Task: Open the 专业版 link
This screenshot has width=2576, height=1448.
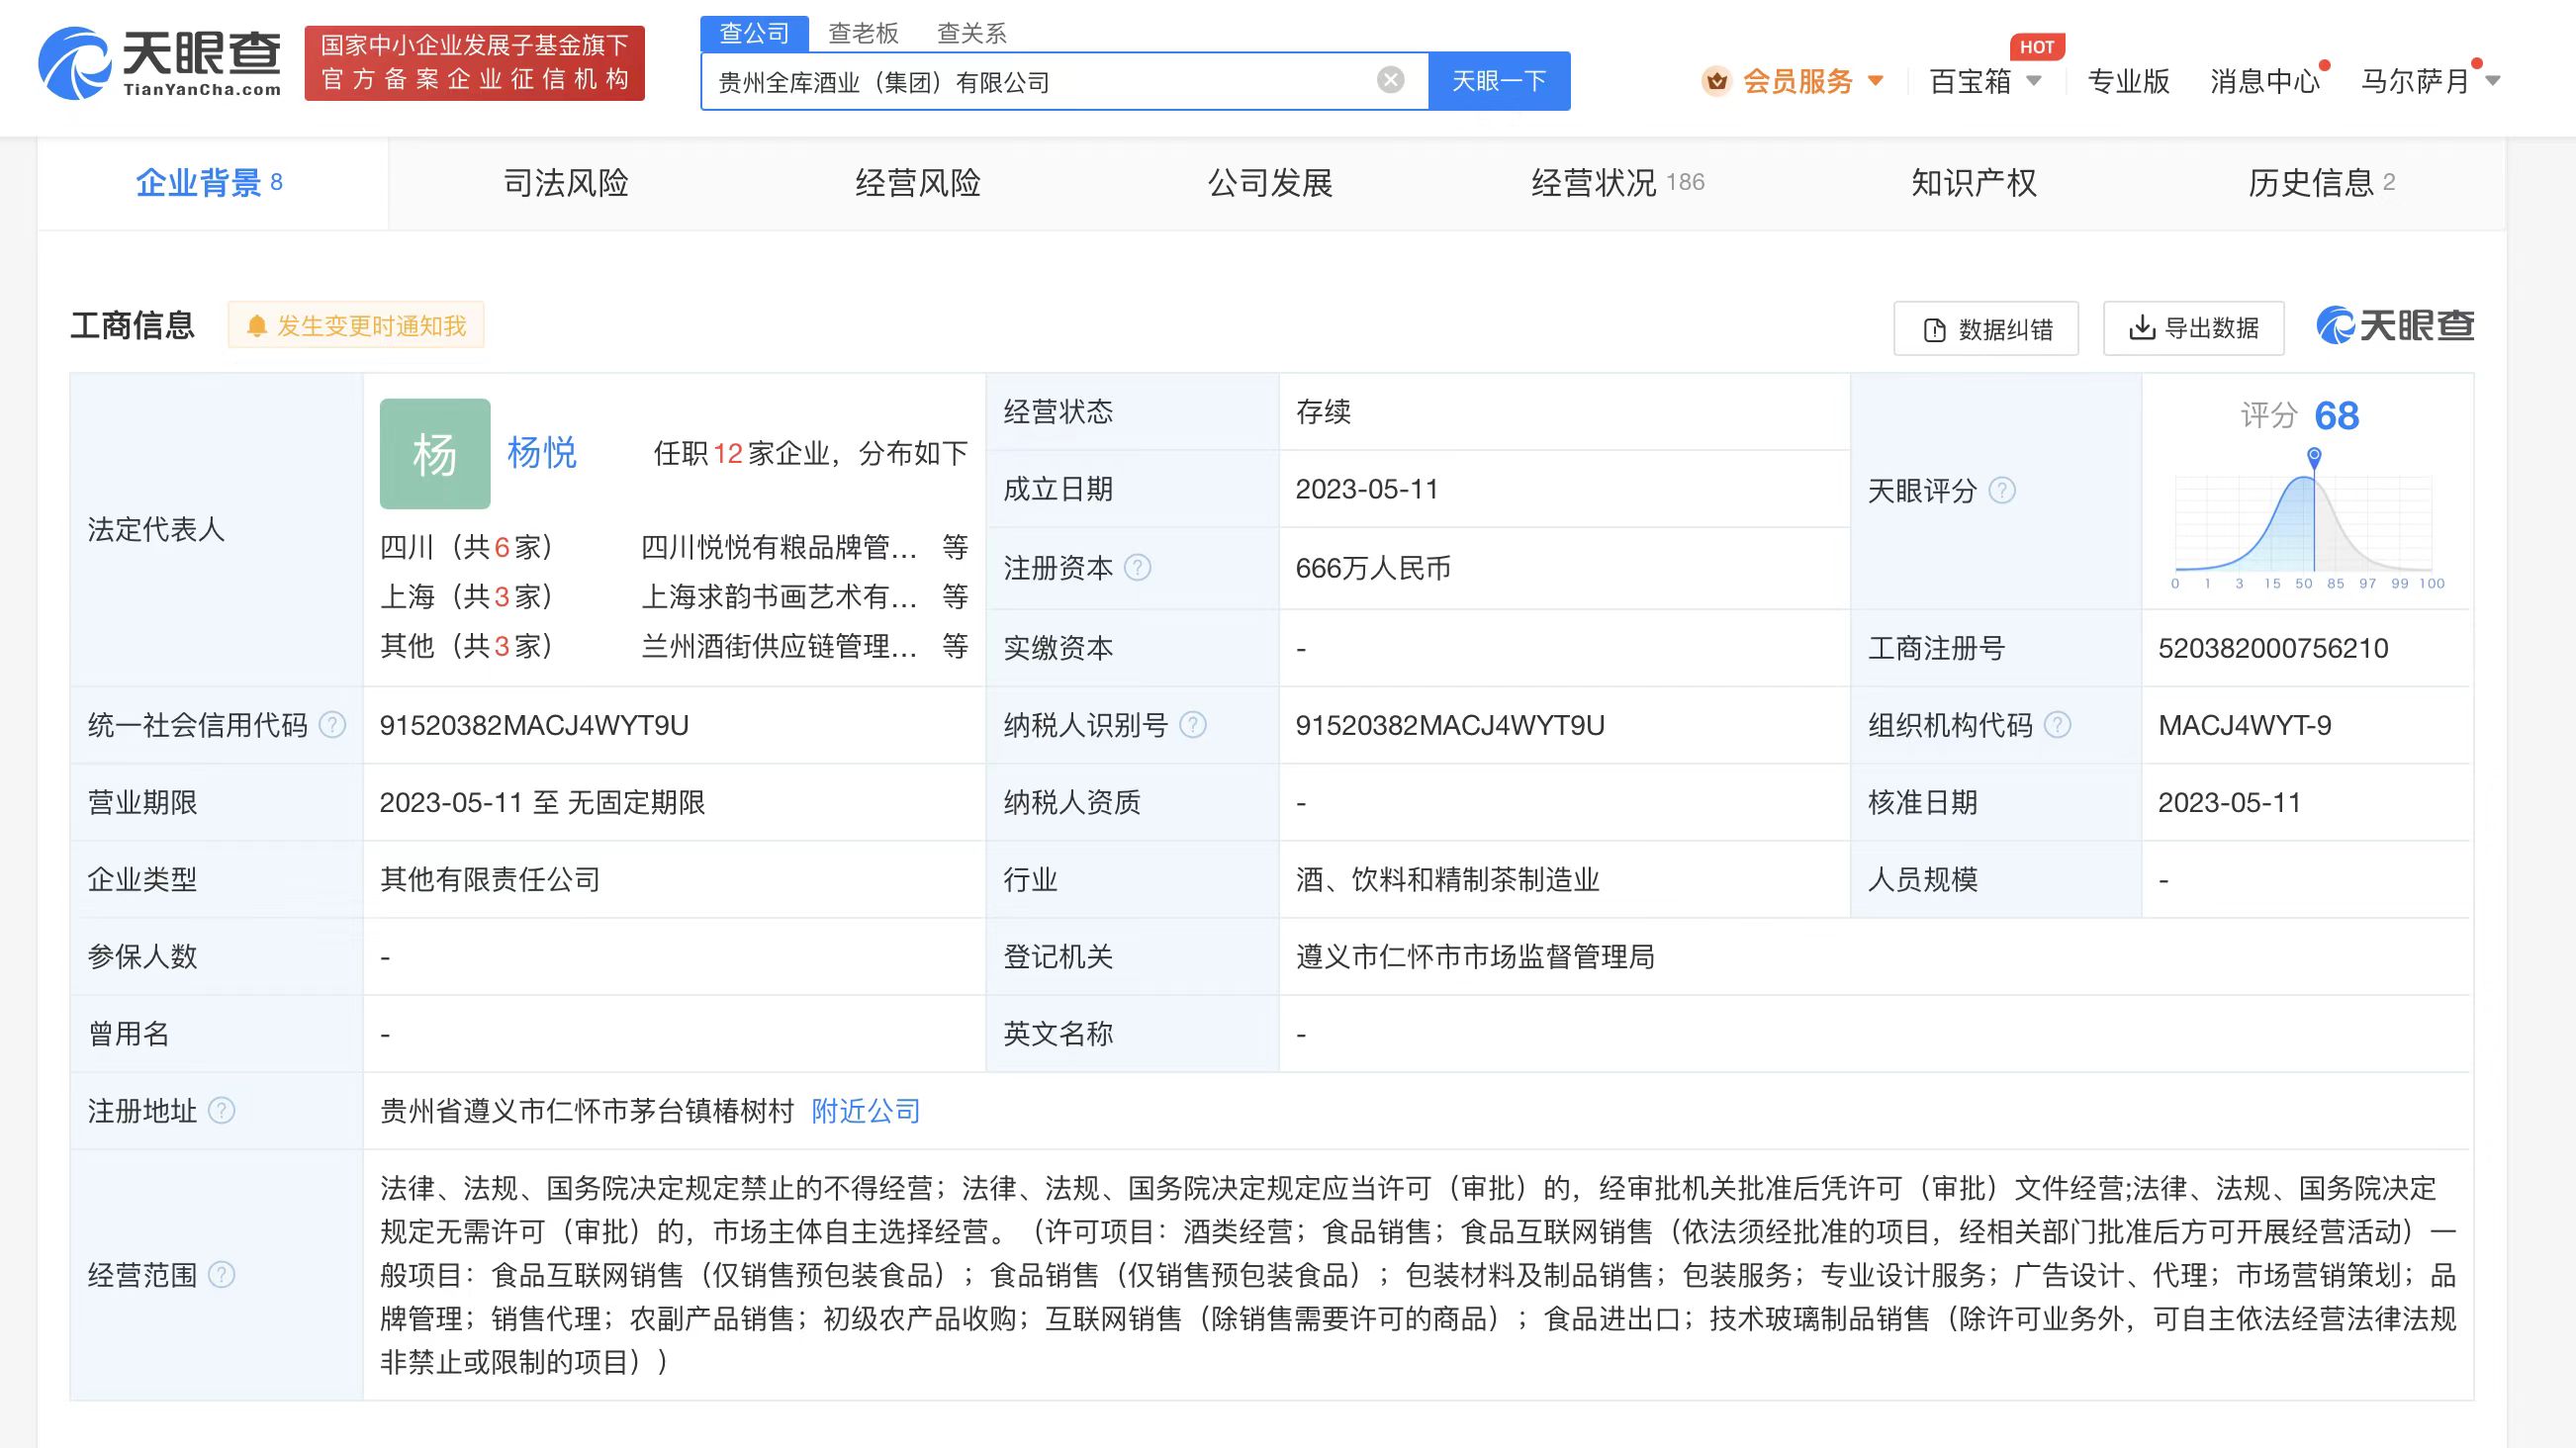Action: pos(2128,81)
